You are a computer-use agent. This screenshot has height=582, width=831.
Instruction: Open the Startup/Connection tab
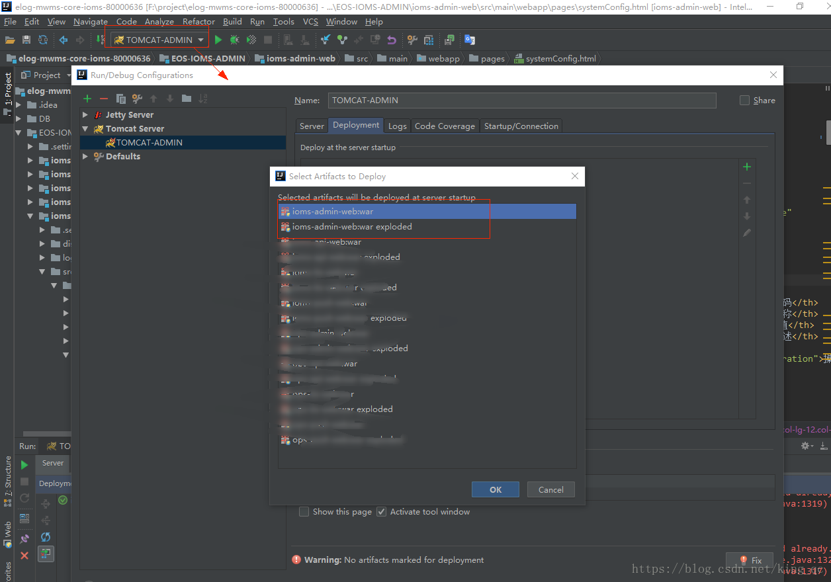pyautogui.click(x=521, y=126)
